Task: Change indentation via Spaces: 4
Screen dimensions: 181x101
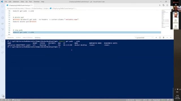Action: click(138, 100)
